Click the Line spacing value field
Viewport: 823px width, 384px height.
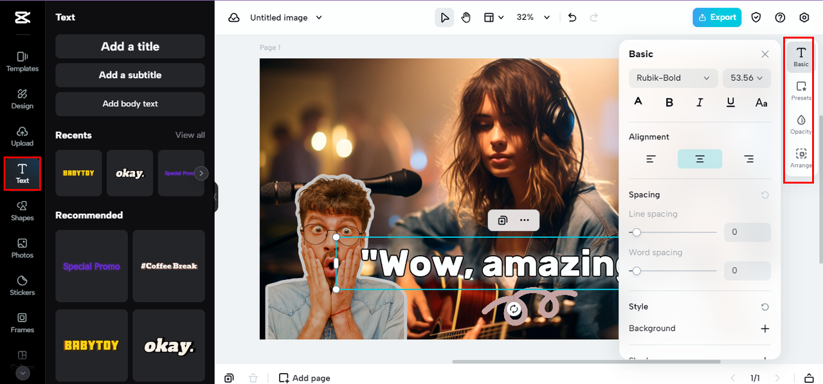(x=747, y=232)
